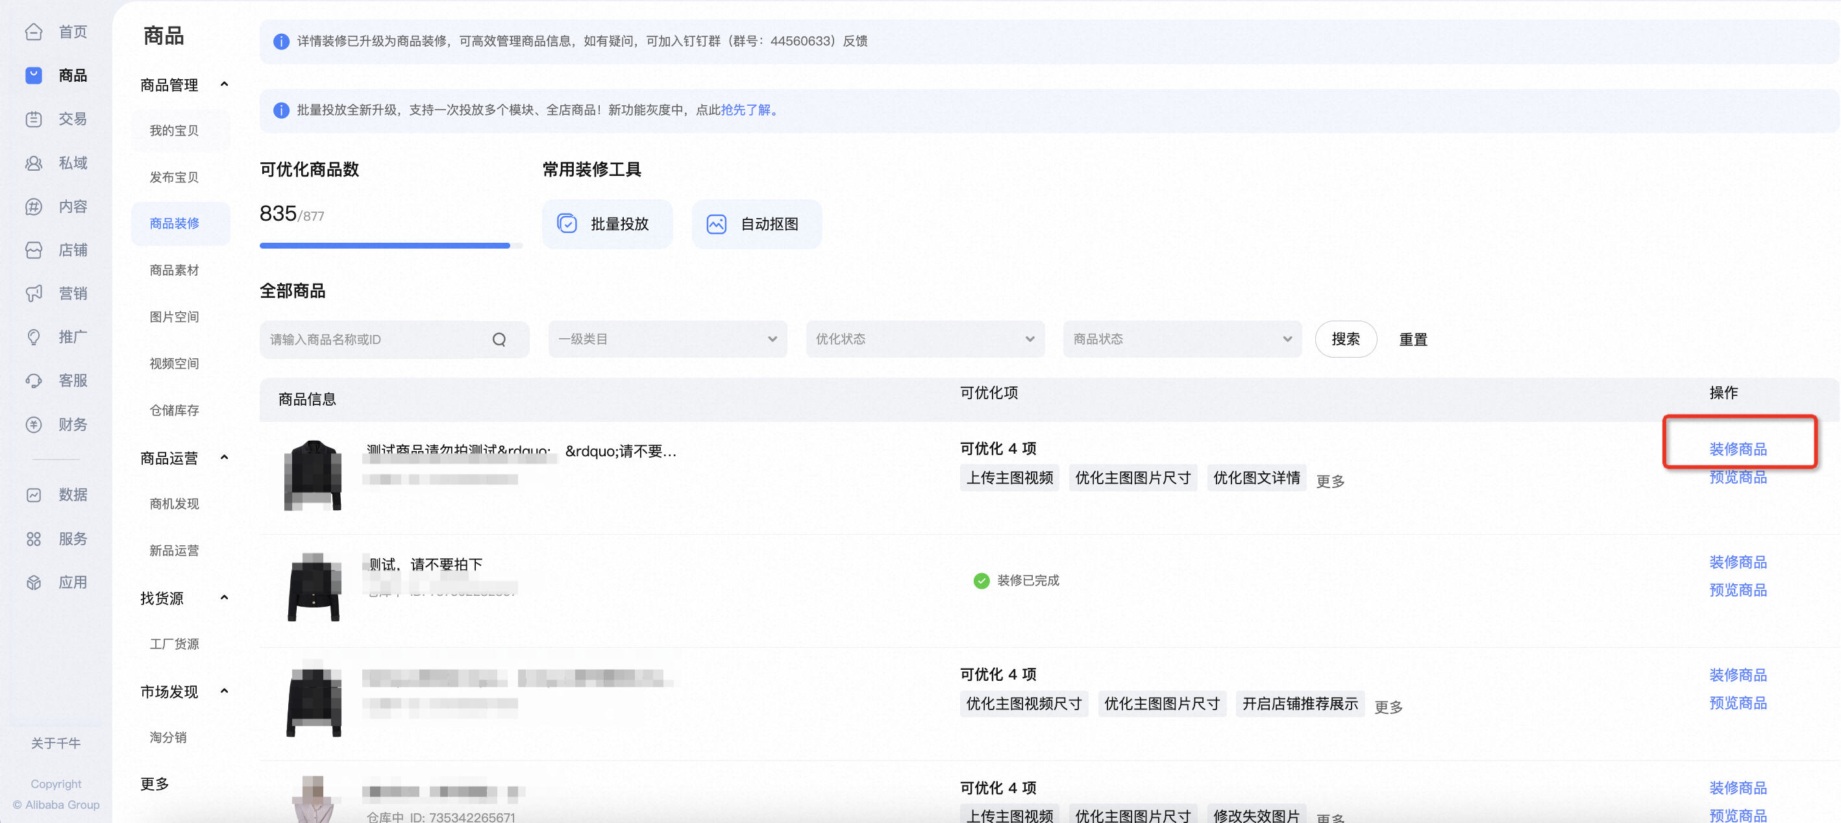The height and width of the screenshot is (823, 1841).
Task: Click 装修商品 on 优化主图视频尺寸 row
Action: (x=1737, y=674)
